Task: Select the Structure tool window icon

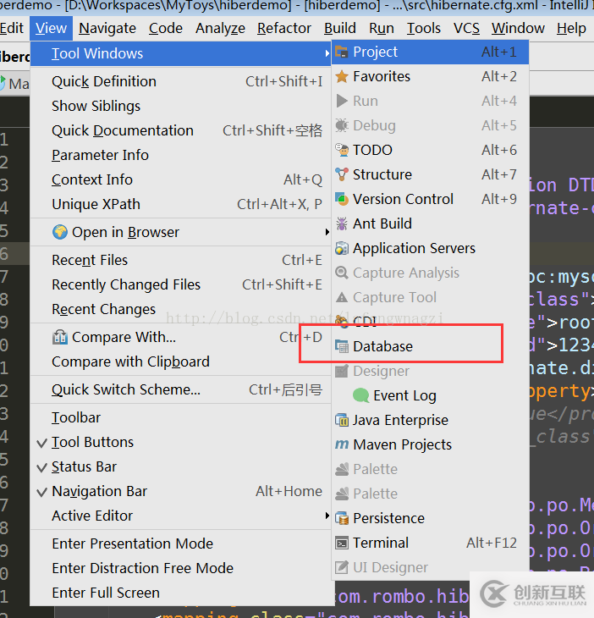Action: click(342, 174)
